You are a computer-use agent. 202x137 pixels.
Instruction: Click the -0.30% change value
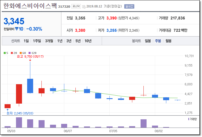[34, 29]
